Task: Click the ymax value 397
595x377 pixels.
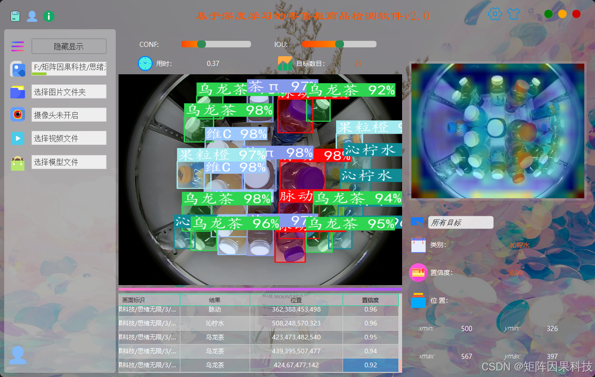Action: click(x=552, y=357)
